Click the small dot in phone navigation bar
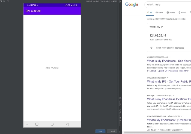 point(27,124)
